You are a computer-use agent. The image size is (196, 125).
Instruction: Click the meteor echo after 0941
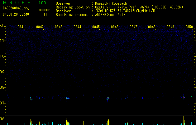[31, 98]
